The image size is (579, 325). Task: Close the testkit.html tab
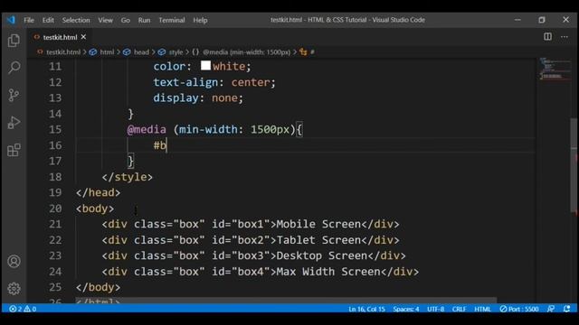click(83, 37)
